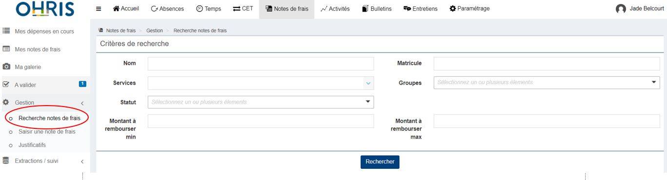This screenshot has width=667, height=180.
Task: Collapse the Gestion section chevron
Action: pyautogui.click(x=82, y=103)
